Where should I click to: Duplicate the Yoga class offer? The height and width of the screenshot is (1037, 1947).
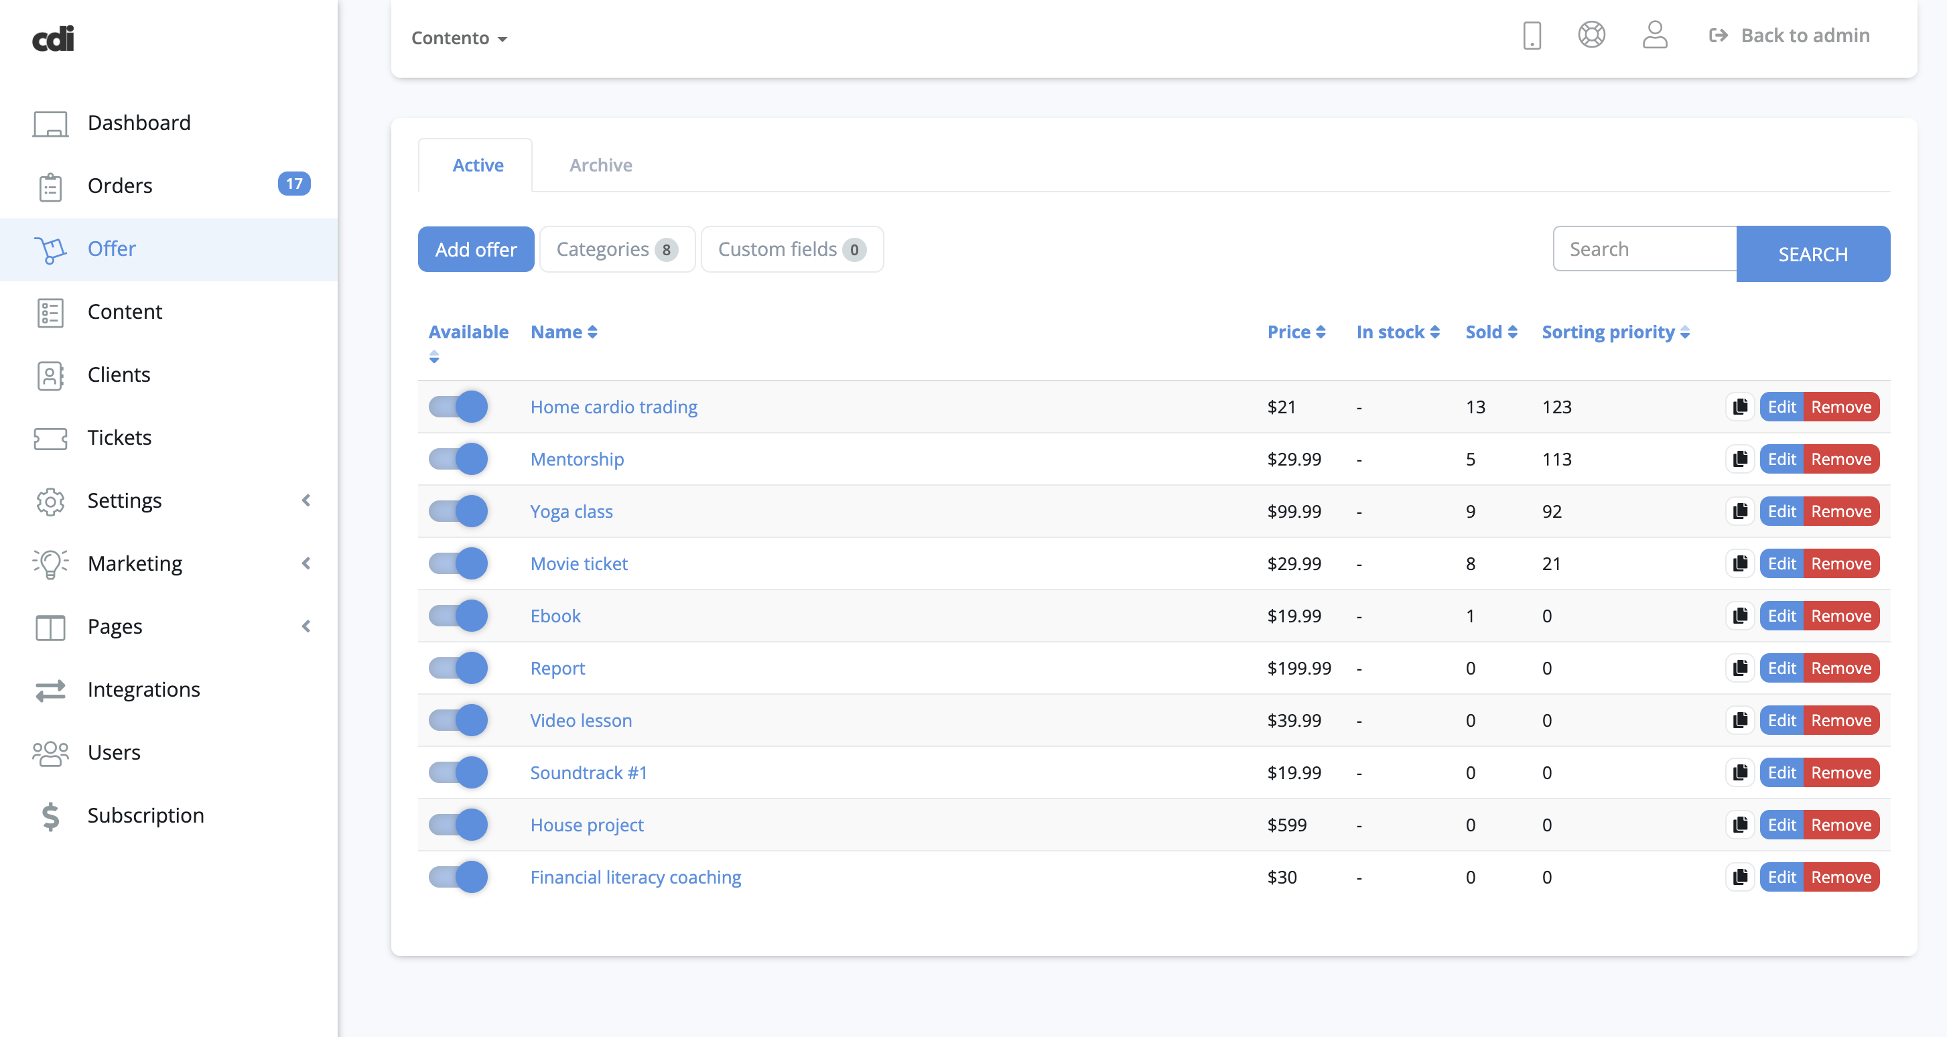[1740, 512]
